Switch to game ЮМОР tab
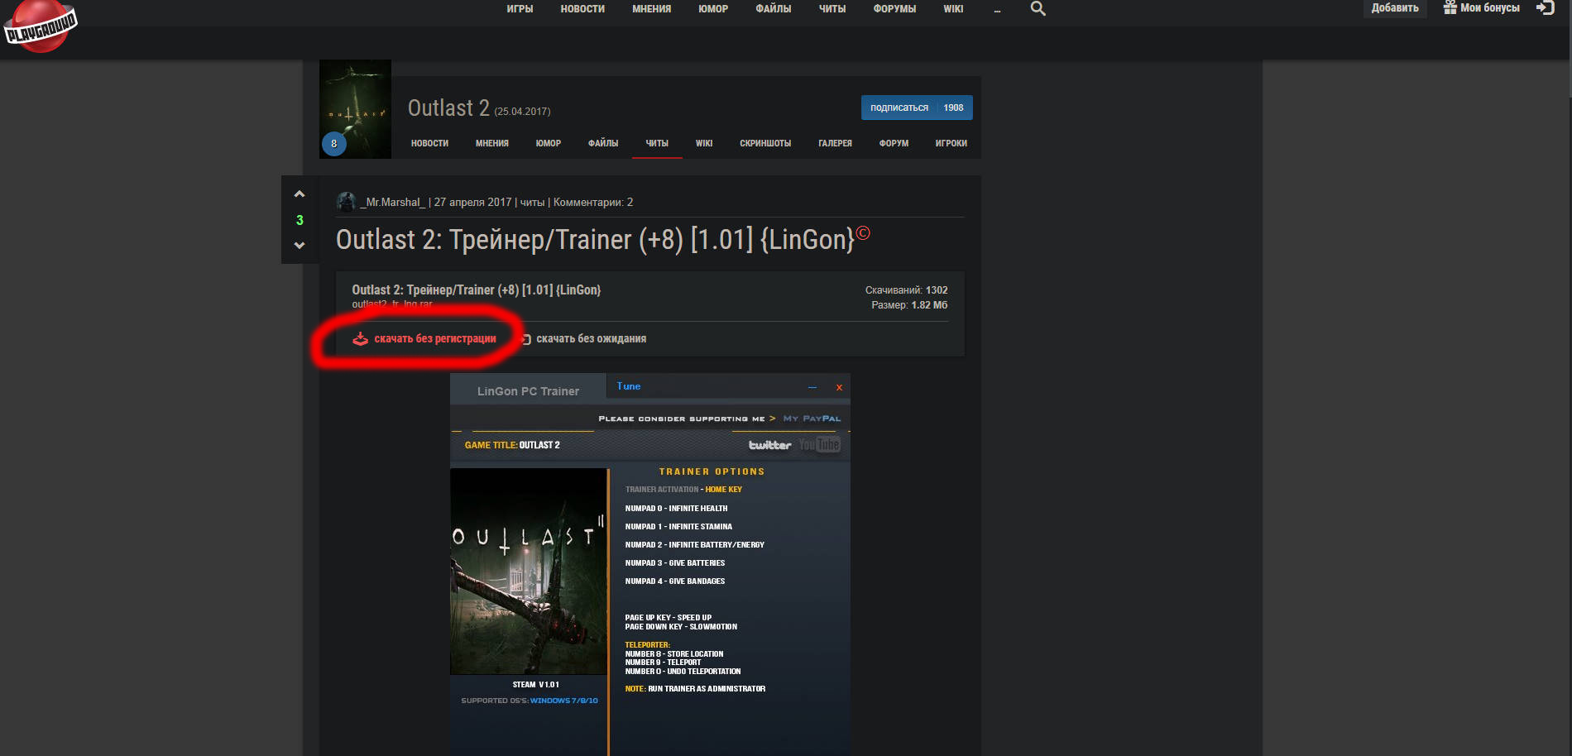1572x756 pixels. [x=548, y=143]
